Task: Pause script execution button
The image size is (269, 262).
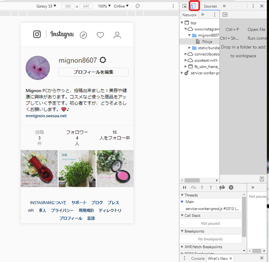Action: click(184, 187)
